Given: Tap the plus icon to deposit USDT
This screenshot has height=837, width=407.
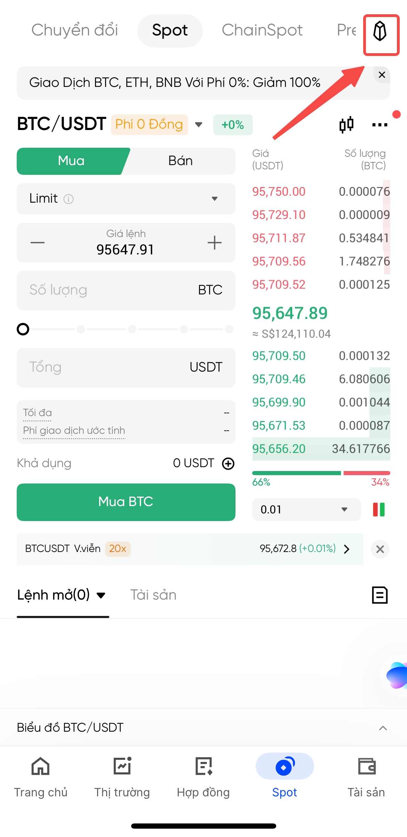Looking at the screenshot, I should 228,463.
